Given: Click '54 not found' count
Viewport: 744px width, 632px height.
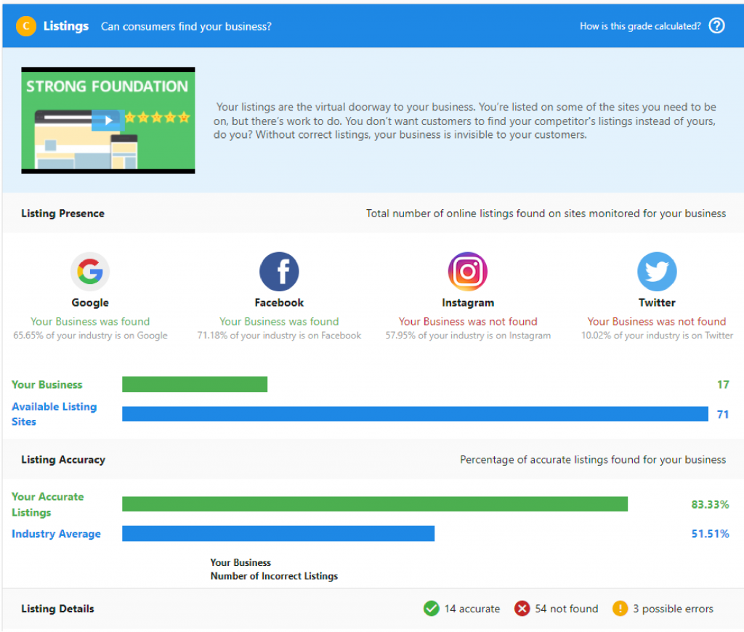Looking at the screenshot, I should [x=567, y=609].
